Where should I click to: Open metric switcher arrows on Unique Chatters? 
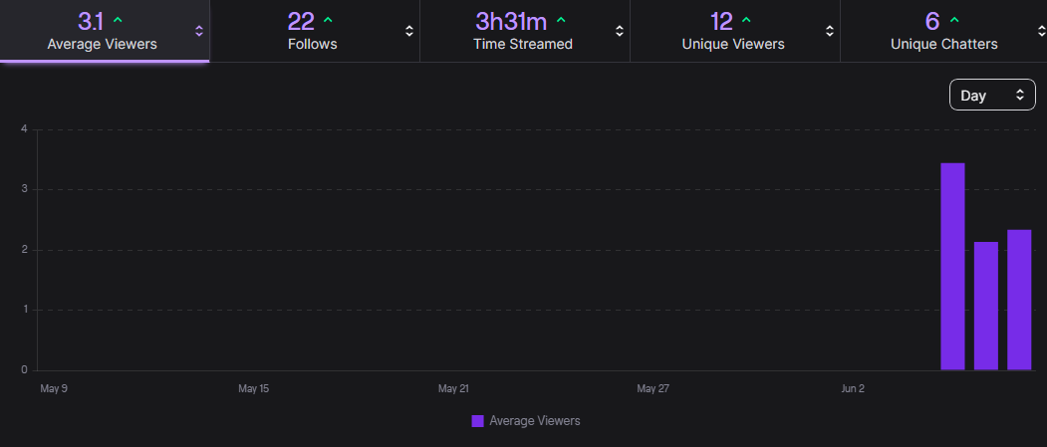[x=1041, y=31]
